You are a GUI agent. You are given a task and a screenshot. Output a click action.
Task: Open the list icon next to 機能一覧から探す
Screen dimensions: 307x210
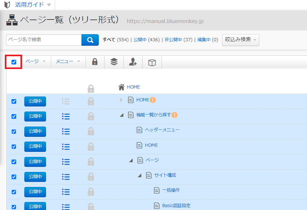[x=66, y=116]
